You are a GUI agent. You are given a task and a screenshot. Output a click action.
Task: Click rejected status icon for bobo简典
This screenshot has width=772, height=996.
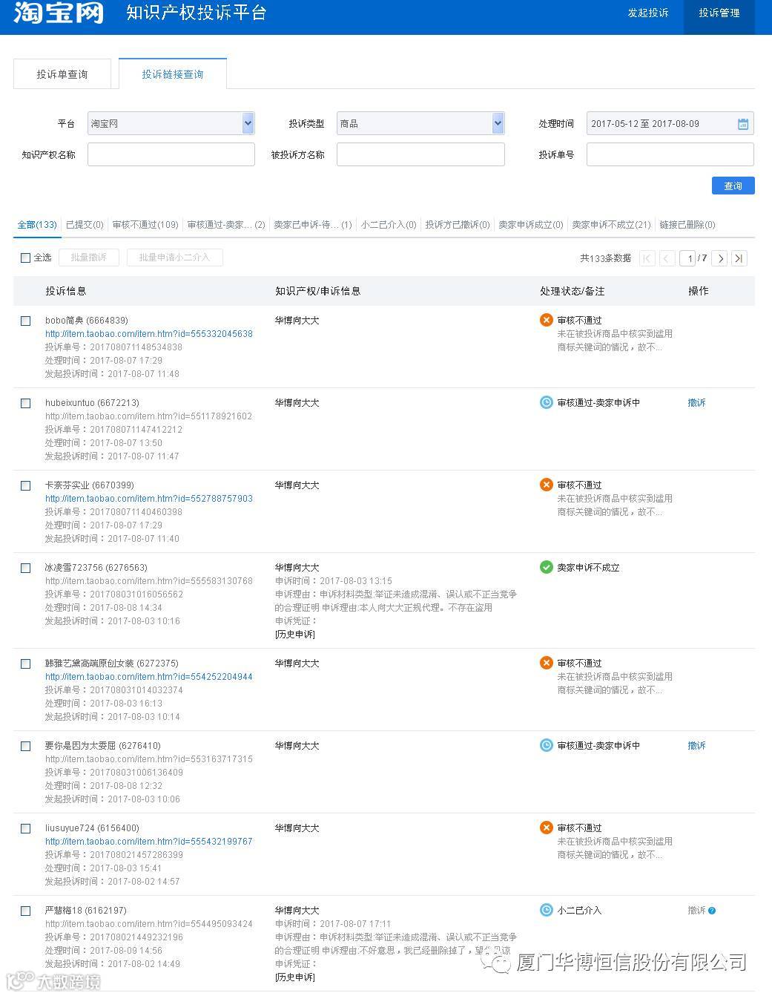tap(547, 320)
